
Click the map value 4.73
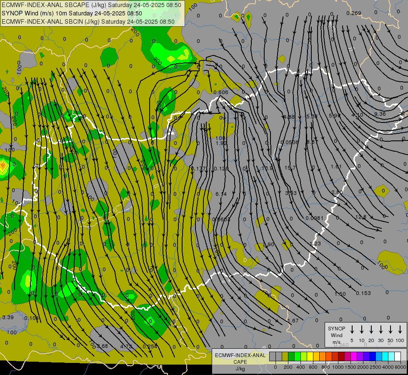point(126,346)
